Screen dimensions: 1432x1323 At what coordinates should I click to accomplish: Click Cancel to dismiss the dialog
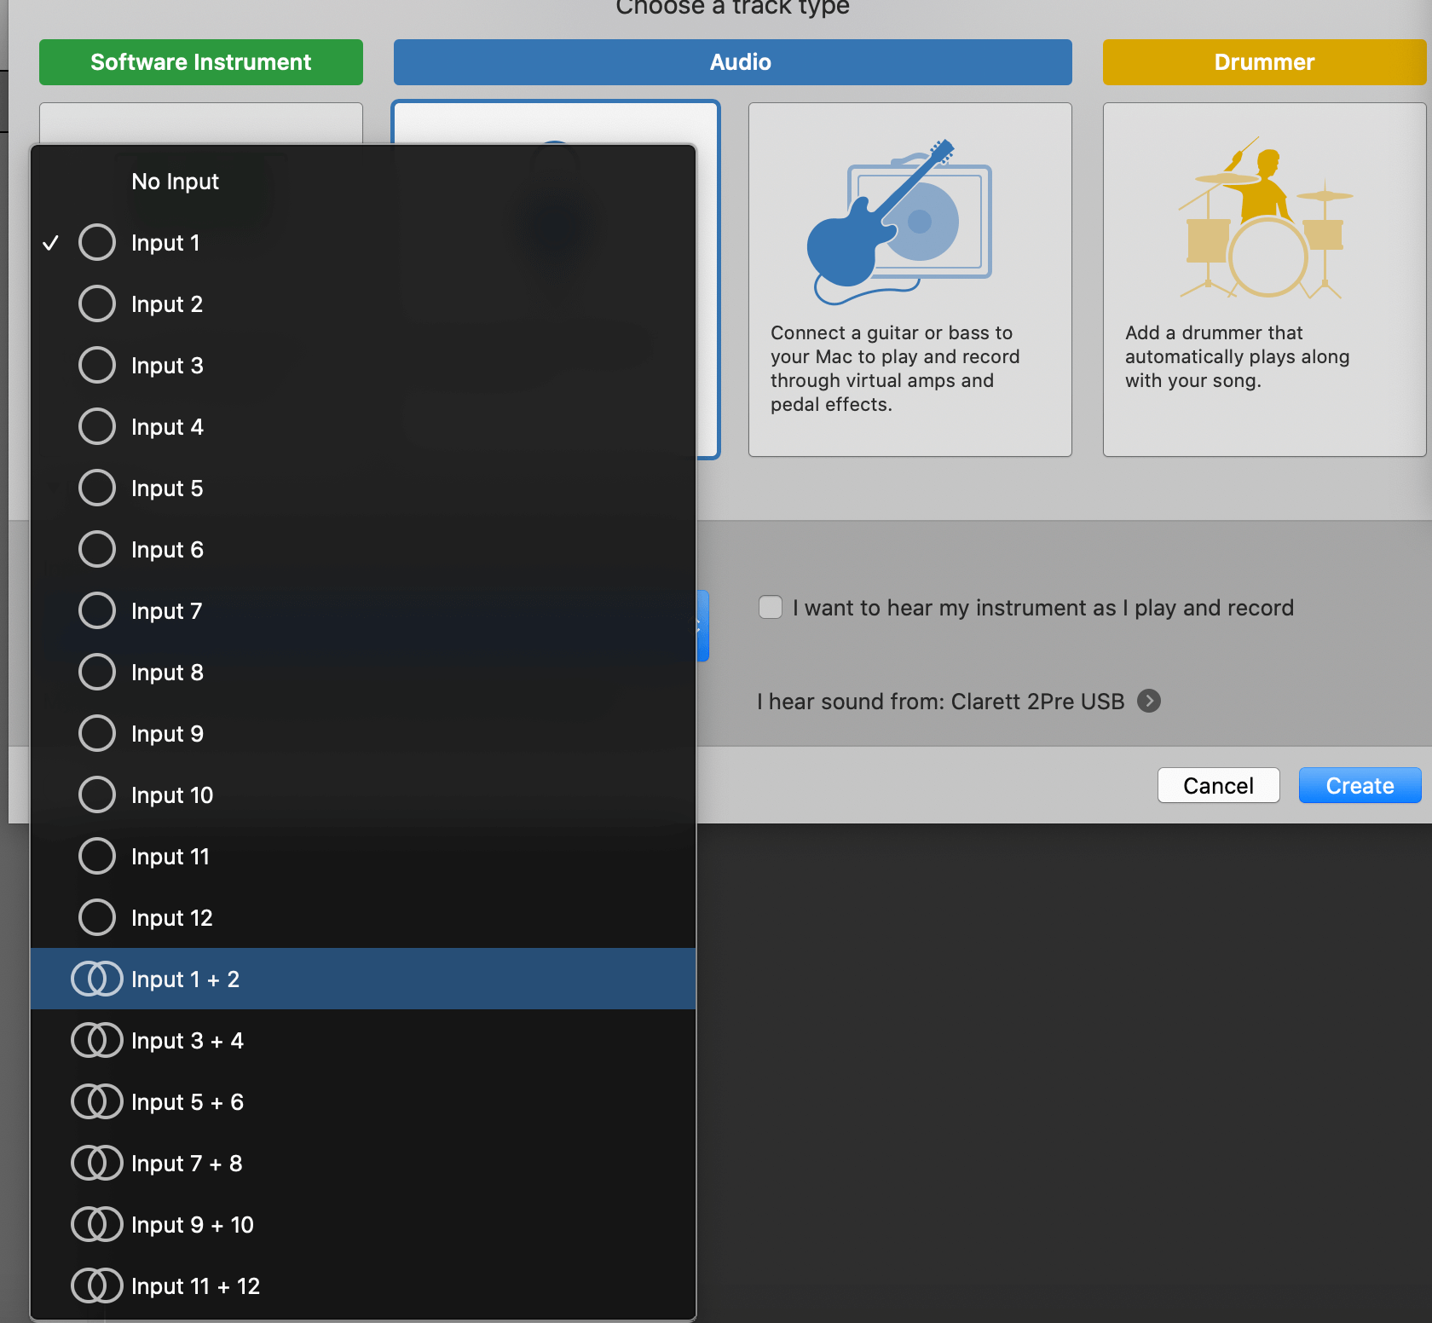click(1218, 785)
